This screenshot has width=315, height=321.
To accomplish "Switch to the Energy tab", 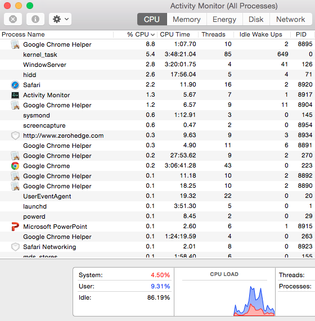I will pos(224,19).
